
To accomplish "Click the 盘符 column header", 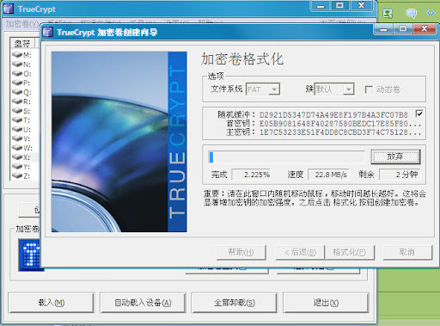I will coord(22,43).
